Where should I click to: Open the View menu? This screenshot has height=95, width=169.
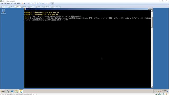8,3
